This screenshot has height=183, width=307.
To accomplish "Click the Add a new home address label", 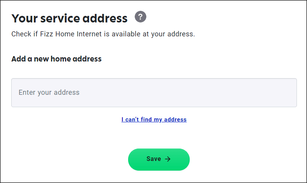I will 56,59.
